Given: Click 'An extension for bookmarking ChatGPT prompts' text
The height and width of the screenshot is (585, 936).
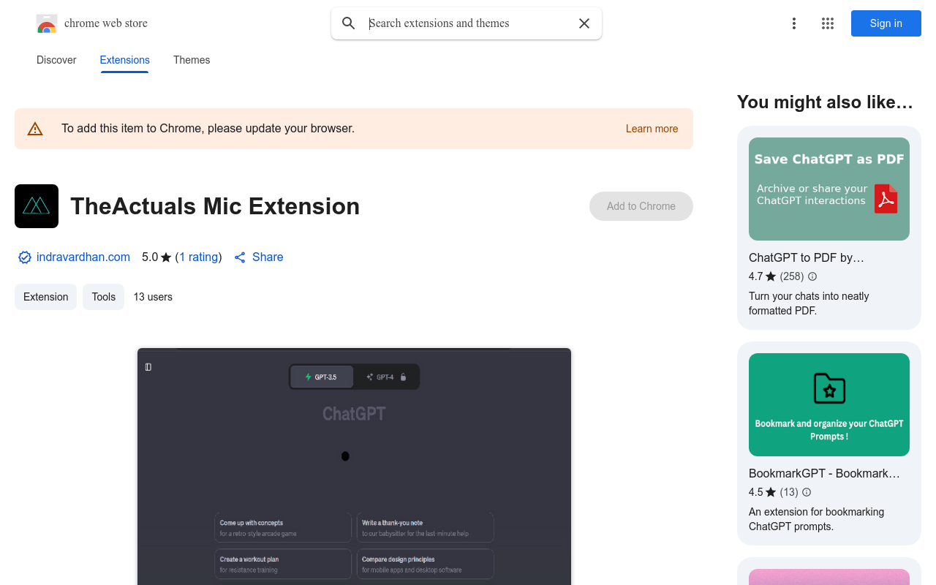Looking at the screenshot, I should click(x=816, y=519).
